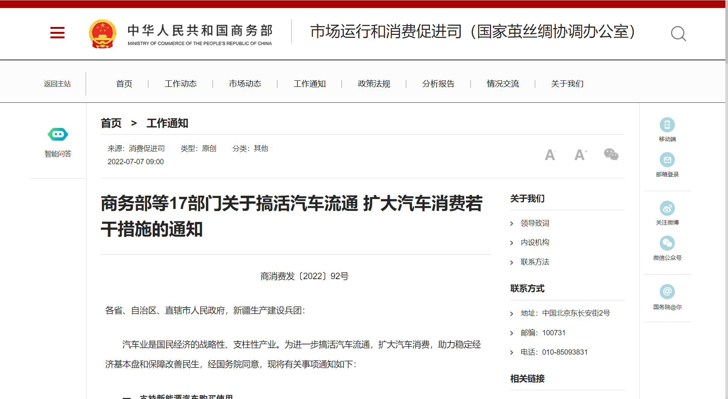728x399 pixels.
Task: Click the 国务院@你 icon
Action: coord(667,292)
